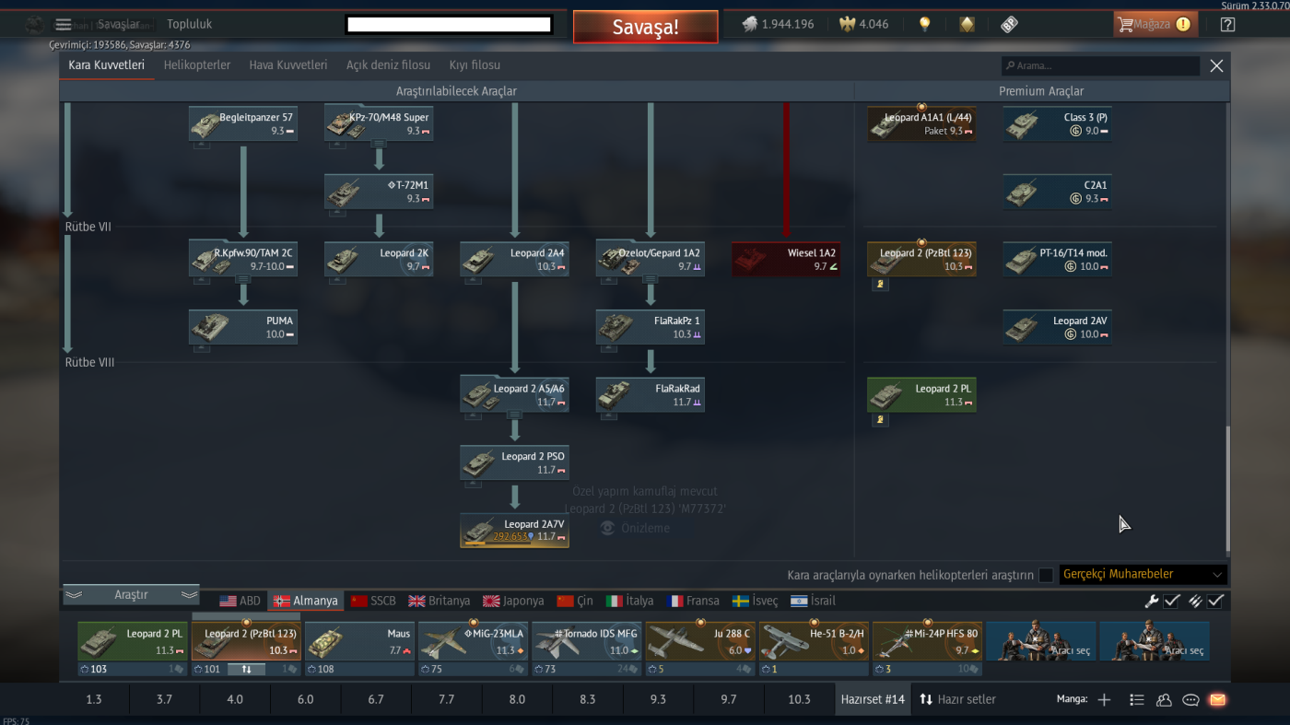Viewport: 1290px width, 725px height.
Task: Open the help question mark icon
Action: pyautogui.click(x=1227, y=25)
